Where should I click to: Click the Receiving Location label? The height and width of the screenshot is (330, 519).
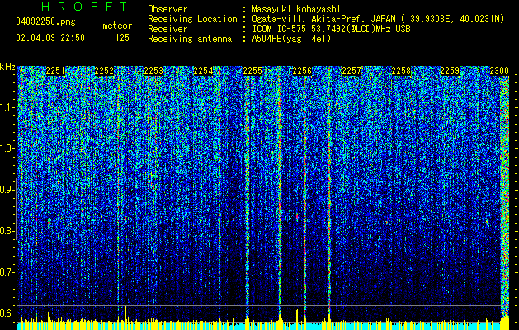point(192,19)
